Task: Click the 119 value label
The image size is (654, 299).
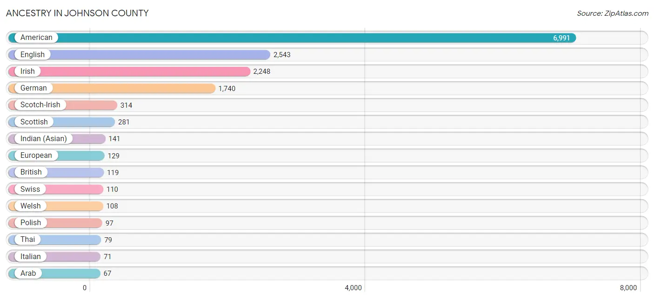Action: (x=113, y=173)
